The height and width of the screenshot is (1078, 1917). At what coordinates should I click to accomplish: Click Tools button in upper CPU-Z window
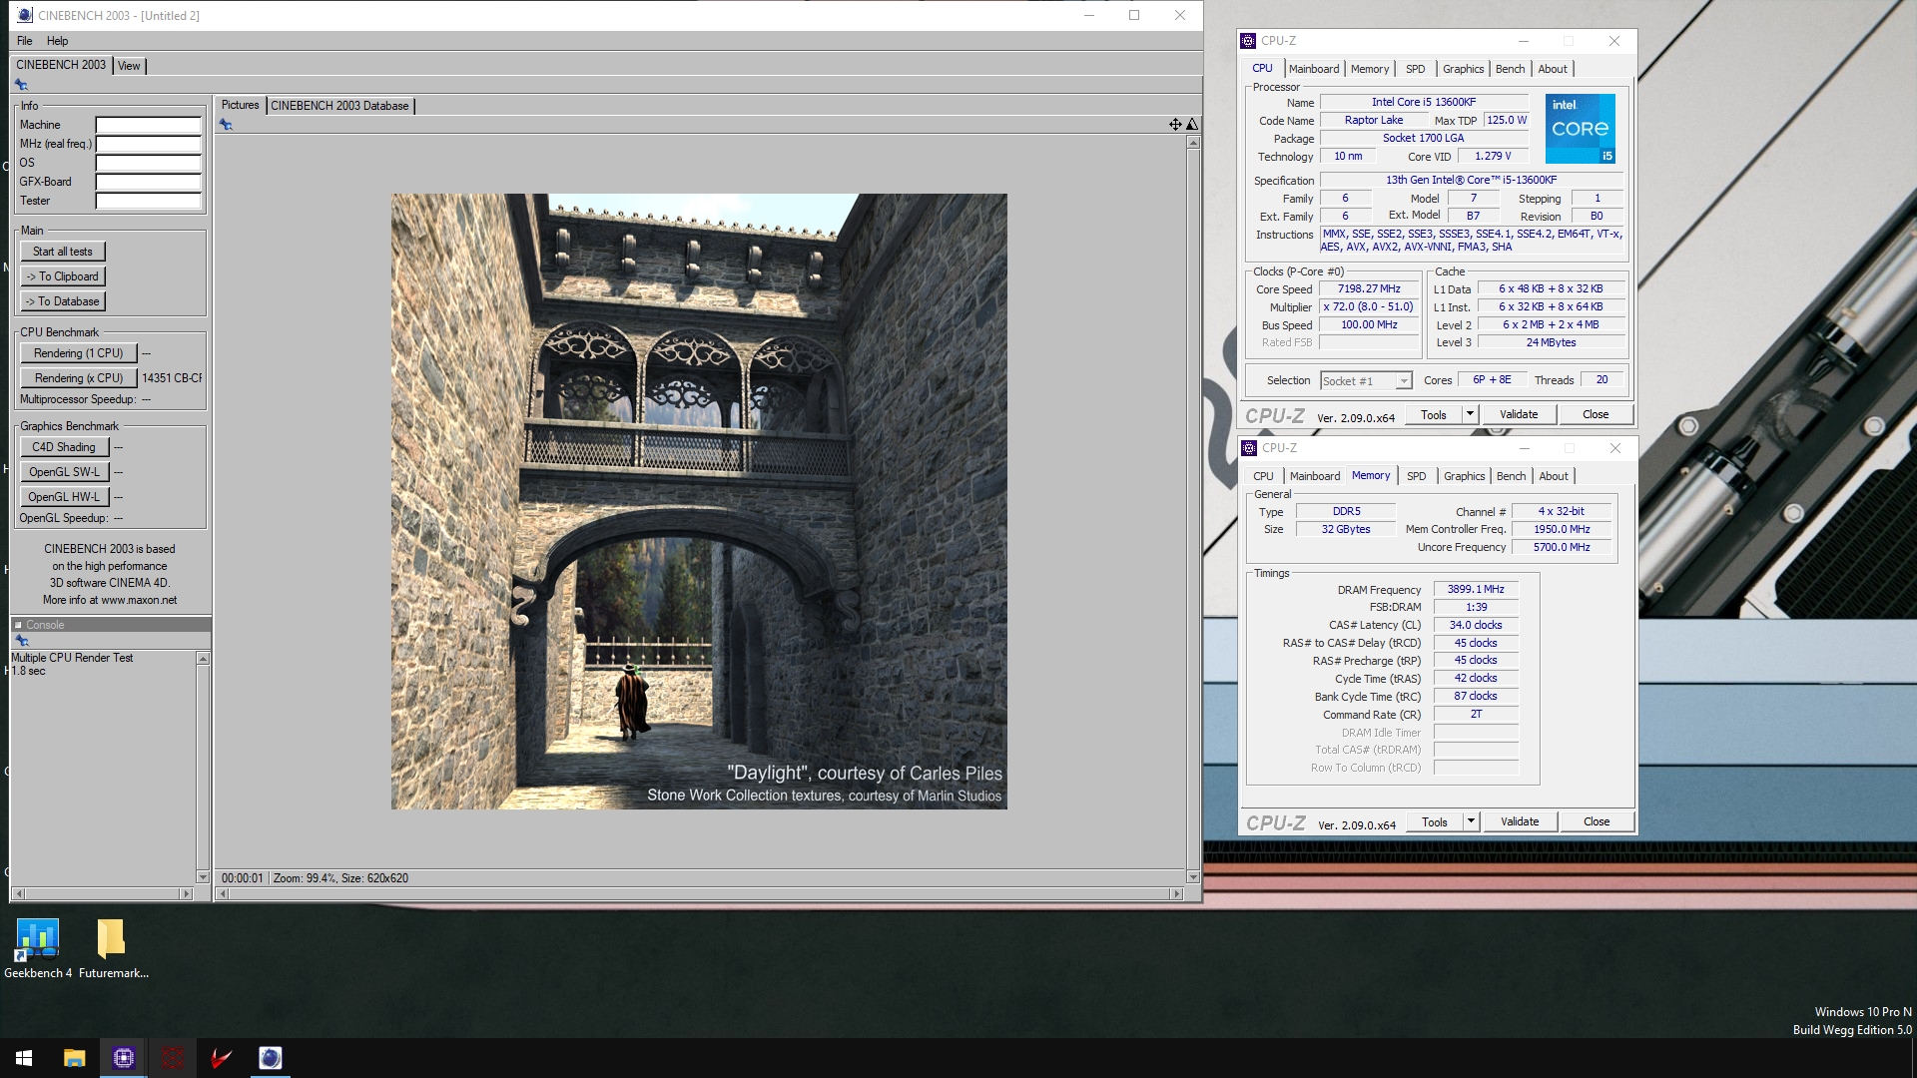click(1433, 414)
